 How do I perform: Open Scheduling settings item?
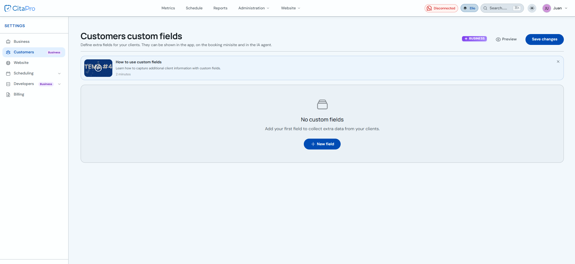(34, 73)
